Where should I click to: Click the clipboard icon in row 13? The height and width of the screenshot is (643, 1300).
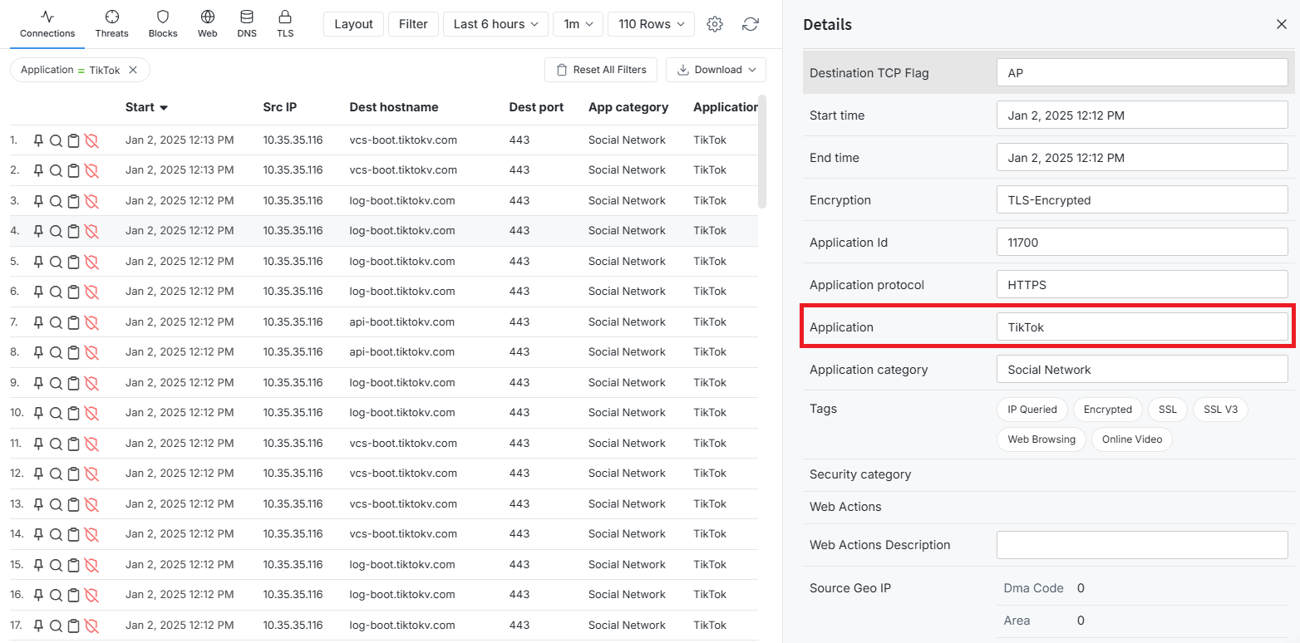point(73,504)
